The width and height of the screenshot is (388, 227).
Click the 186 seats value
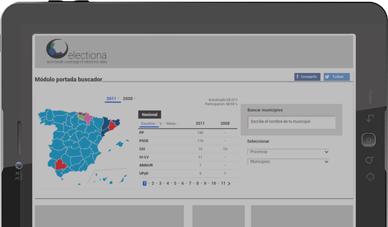tap(200, 133)
